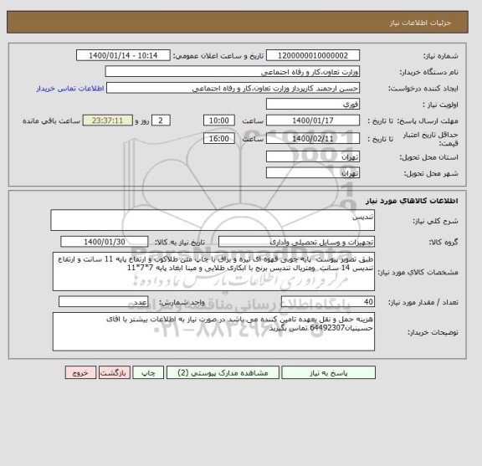The width and height of the screenshot is (482, 466).
Task: Click the general description field تندیس
Action: tap(213, 220)
